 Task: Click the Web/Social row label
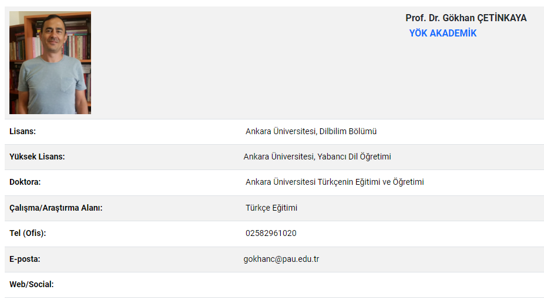pyautogui.click(x=31, y=284)
